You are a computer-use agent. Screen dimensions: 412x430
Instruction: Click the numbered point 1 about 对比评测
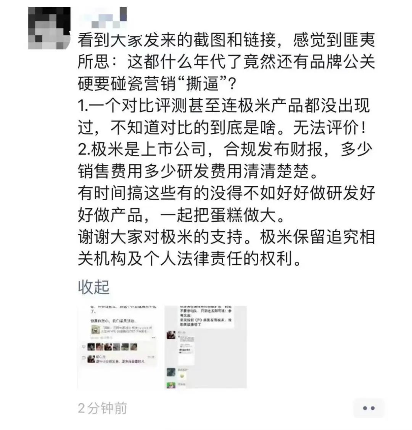(x=224, y=106)
